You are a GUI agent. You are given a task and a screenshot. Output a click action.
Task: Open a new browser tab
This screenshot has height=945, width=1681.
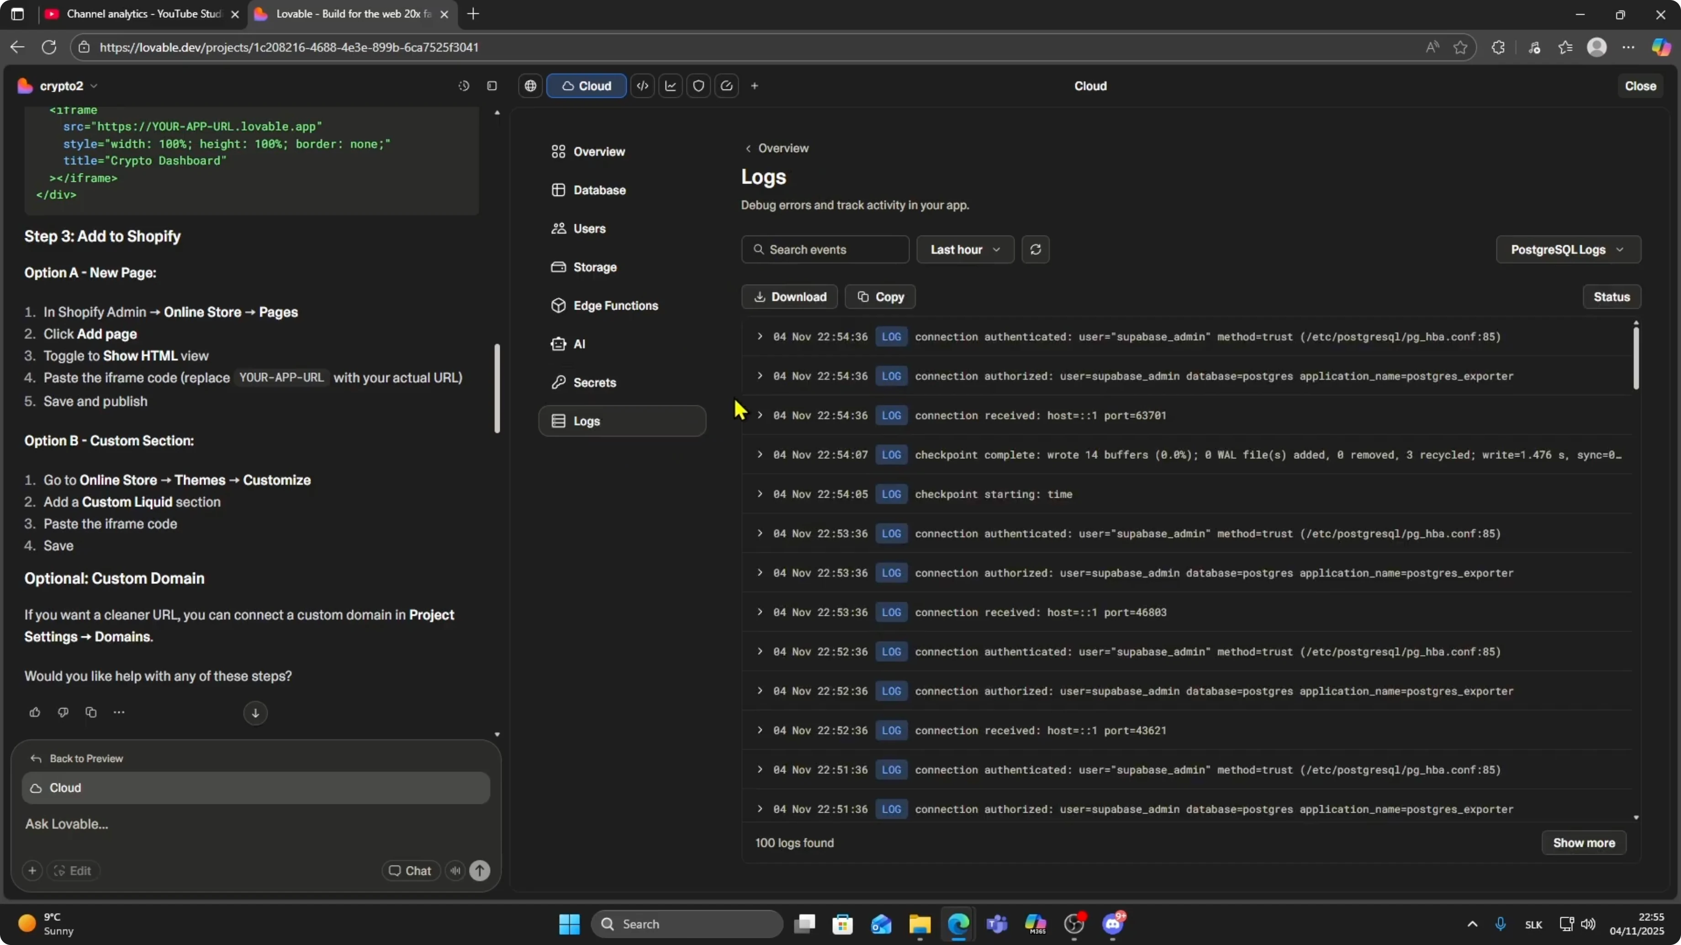point(473,14)
